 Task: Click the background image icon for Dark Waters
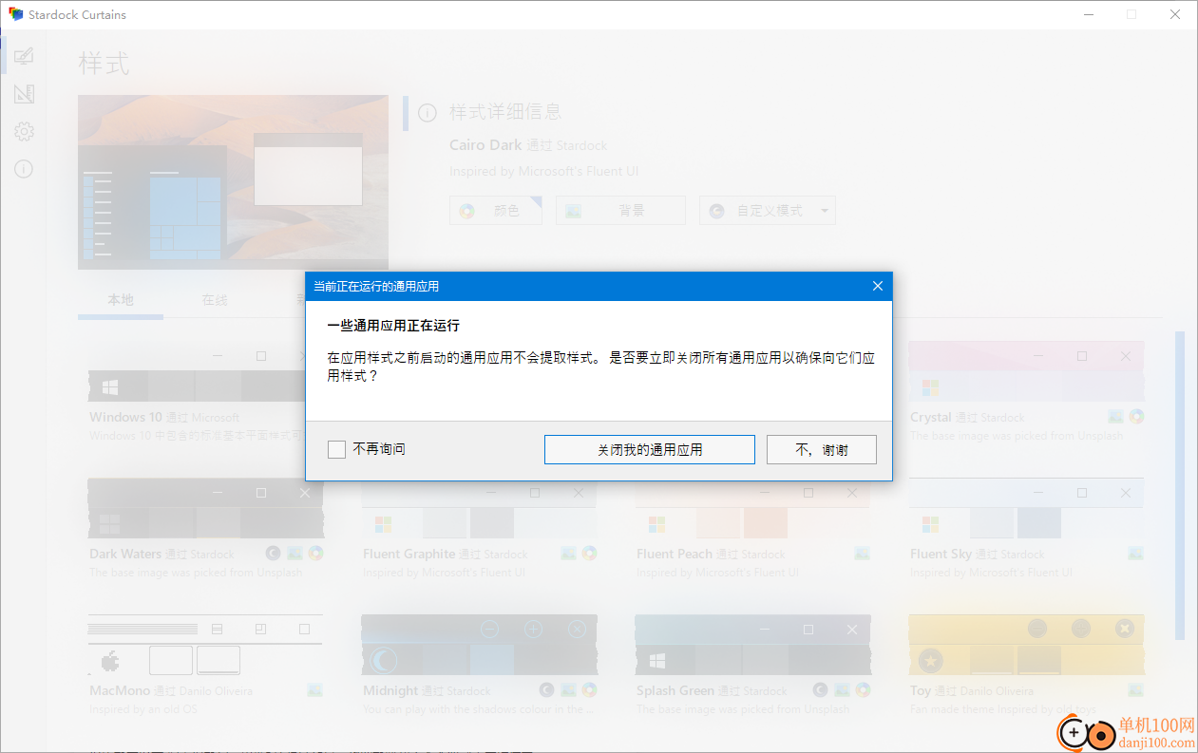(x=295, y=554)
